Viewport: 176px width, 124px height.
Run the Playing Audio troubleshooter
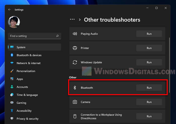(149, 34)
